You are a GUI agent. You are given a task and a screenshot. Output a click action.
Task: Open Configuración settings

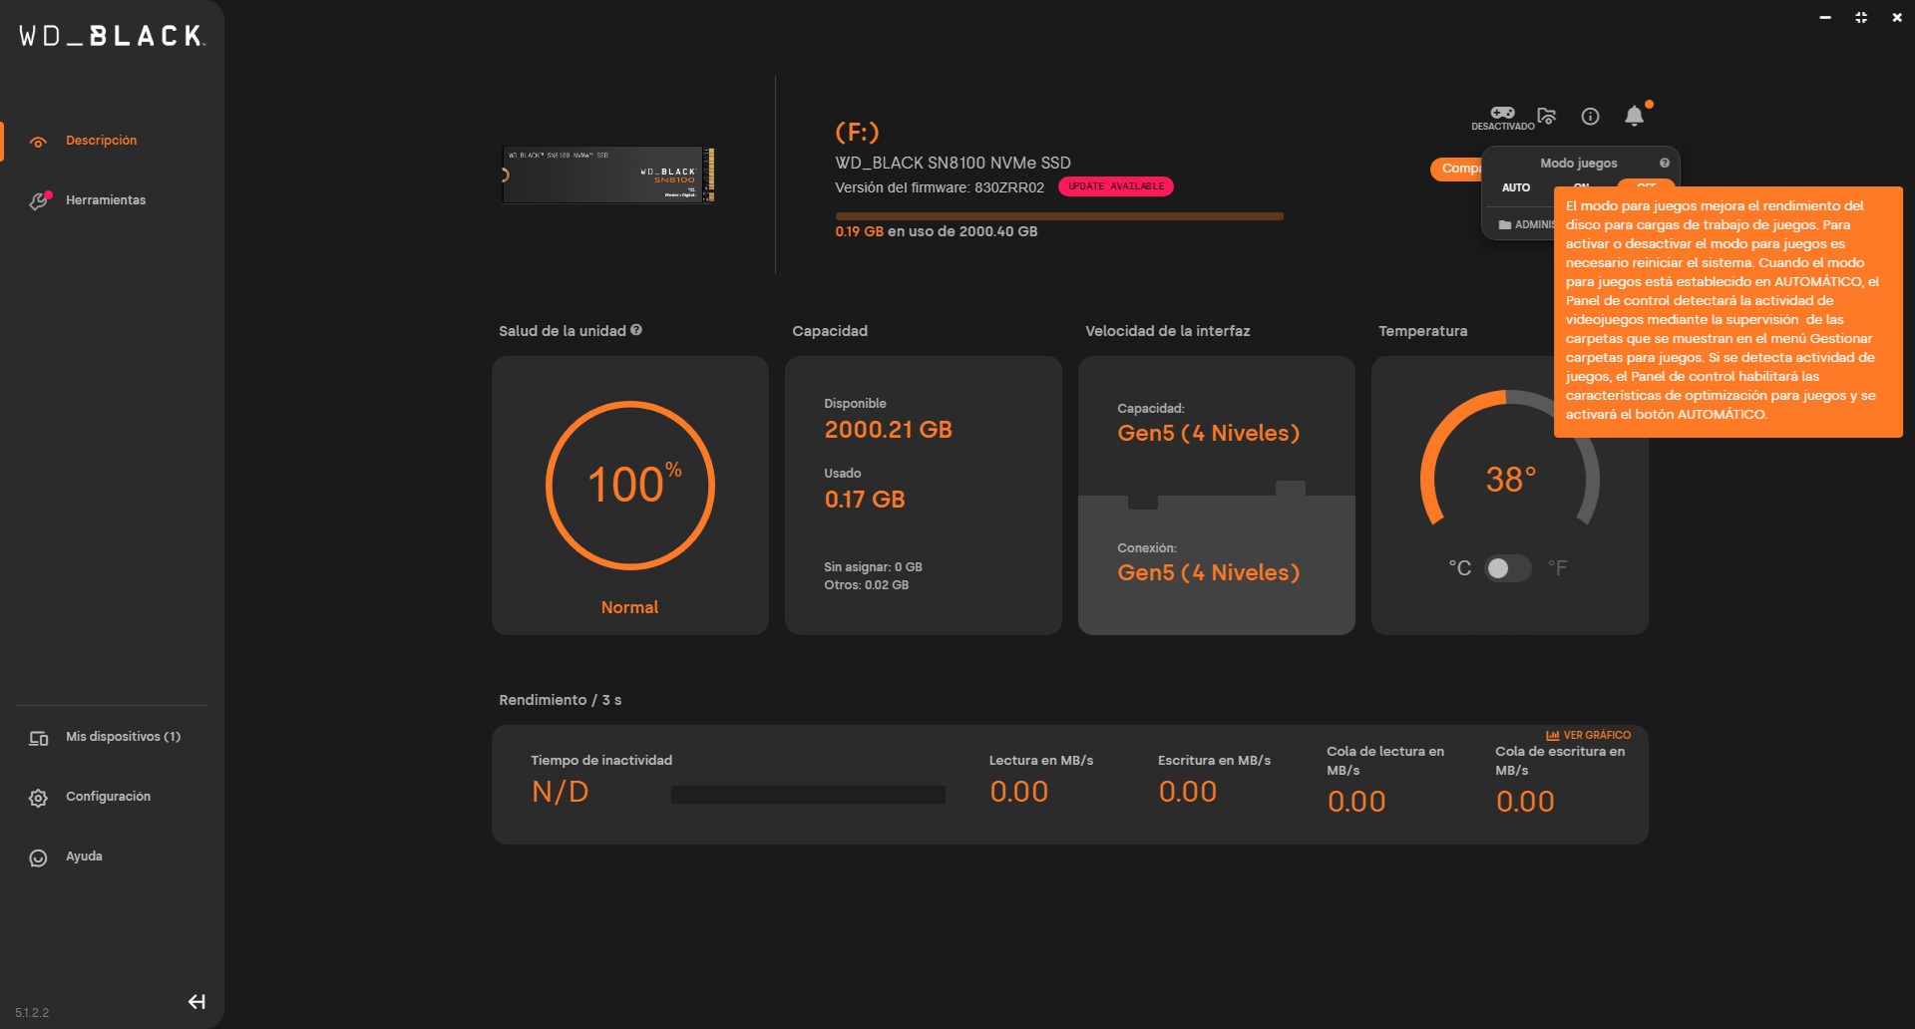108,797
